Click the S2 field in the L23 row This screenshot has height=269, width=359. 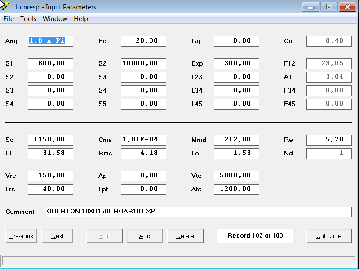click(x=50, y=77)
